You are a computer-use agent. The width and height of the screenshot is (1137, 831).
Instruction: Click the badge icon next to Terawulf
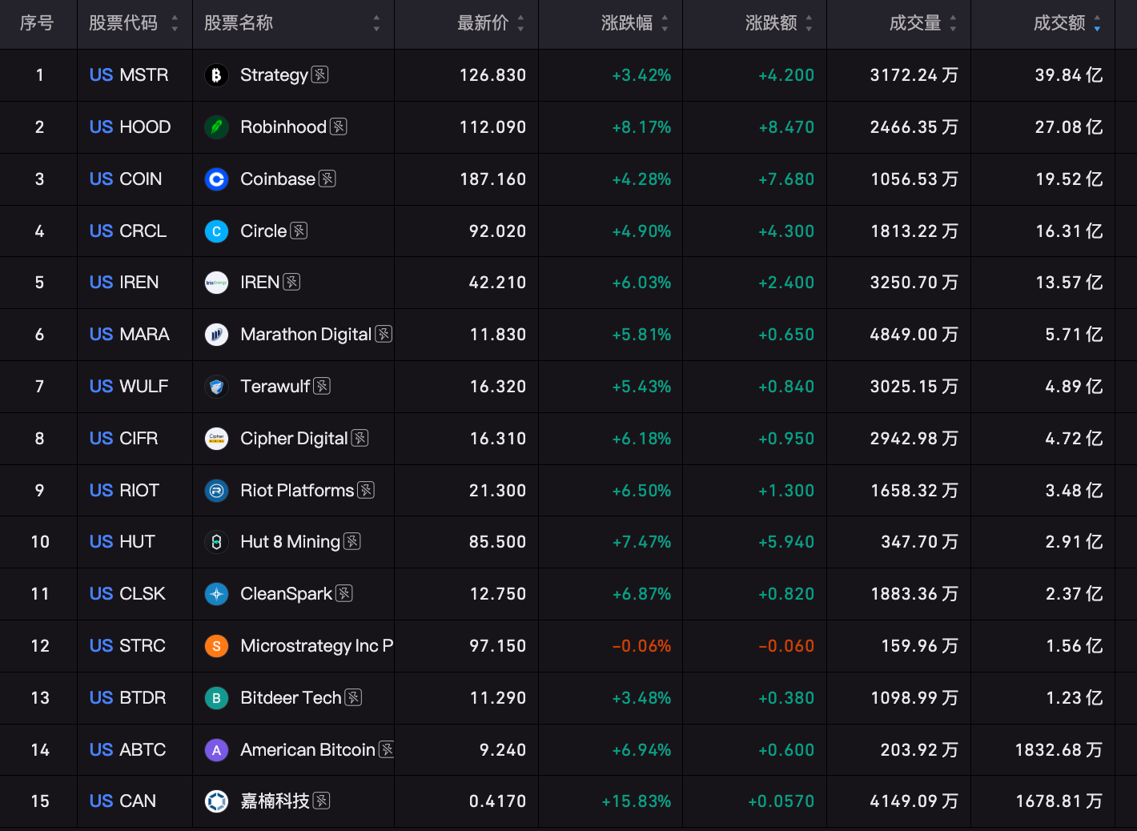tap(322, 386)
